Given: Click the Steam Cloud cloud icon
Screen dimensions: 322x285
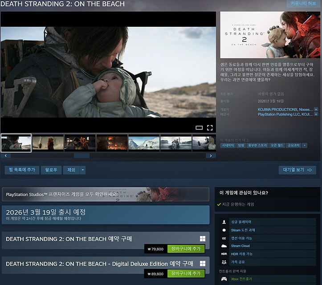Looking at the screenshot, I should pos(224,246).
